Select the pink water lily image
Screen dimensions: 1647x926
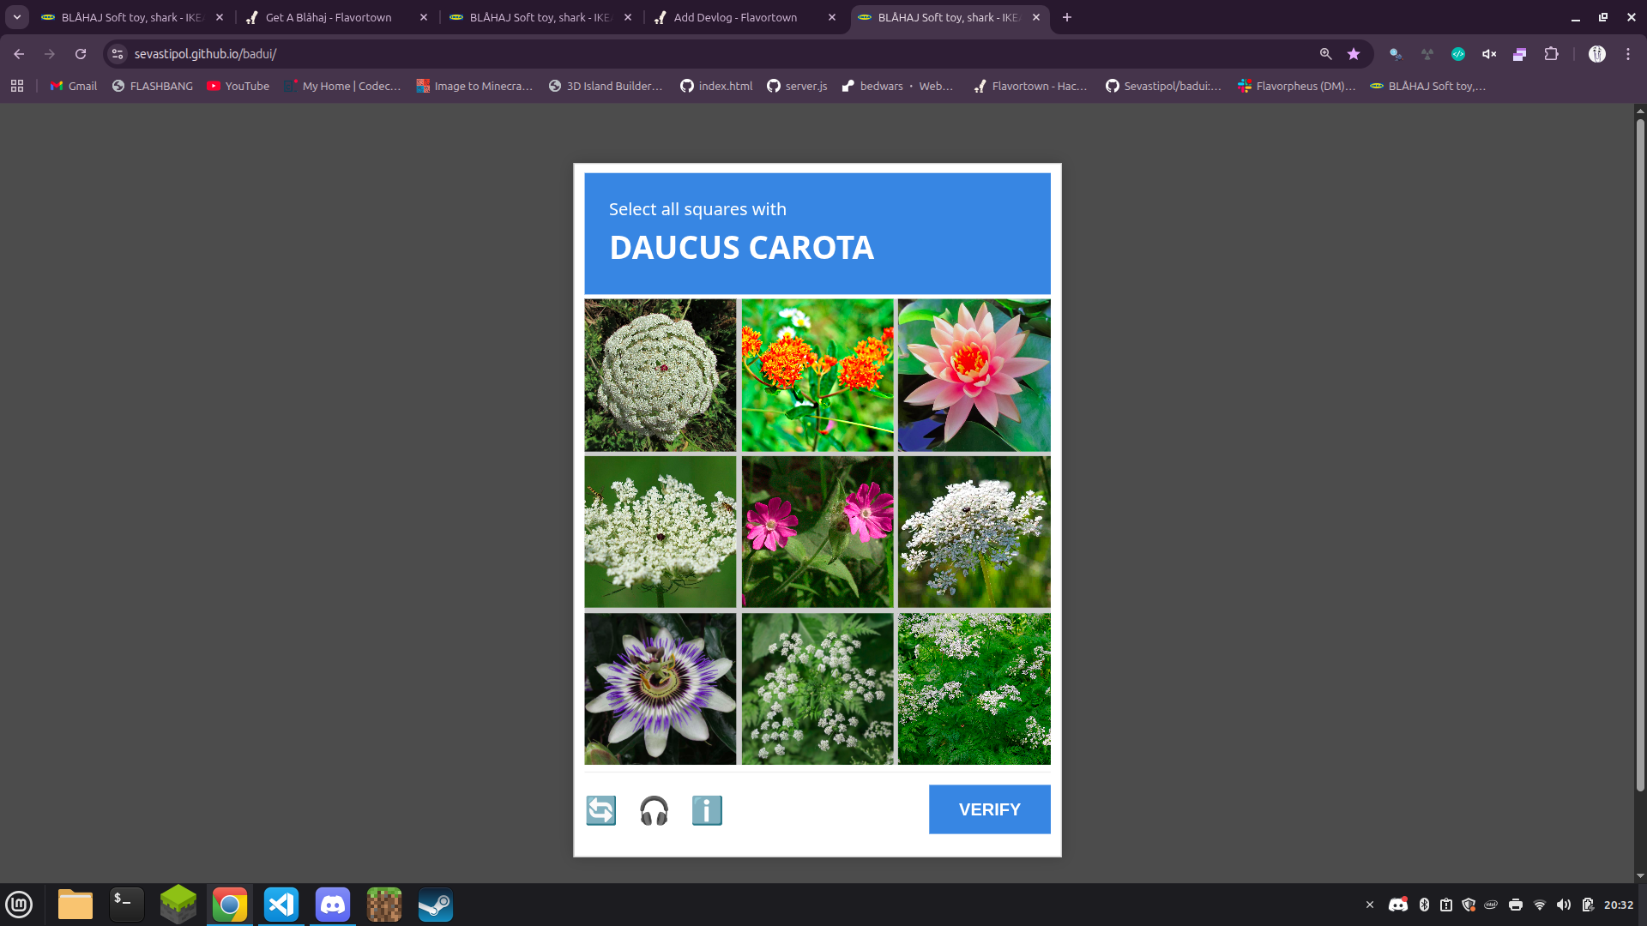point(974,375)
